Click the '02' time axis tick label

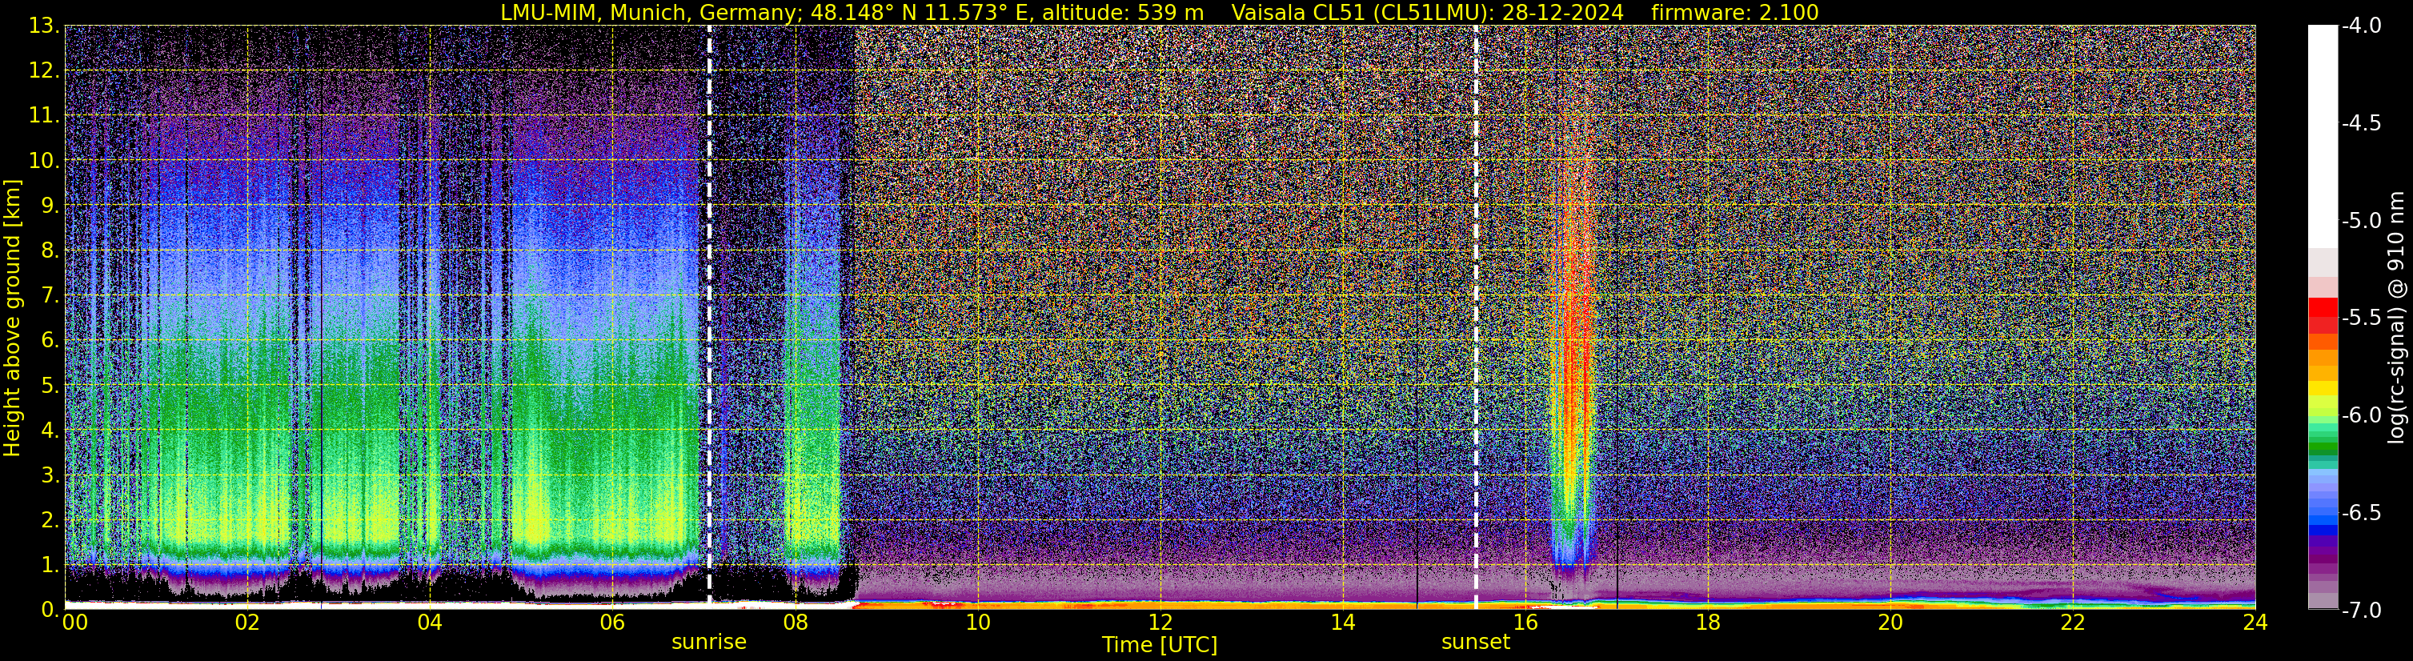point(247,623)
